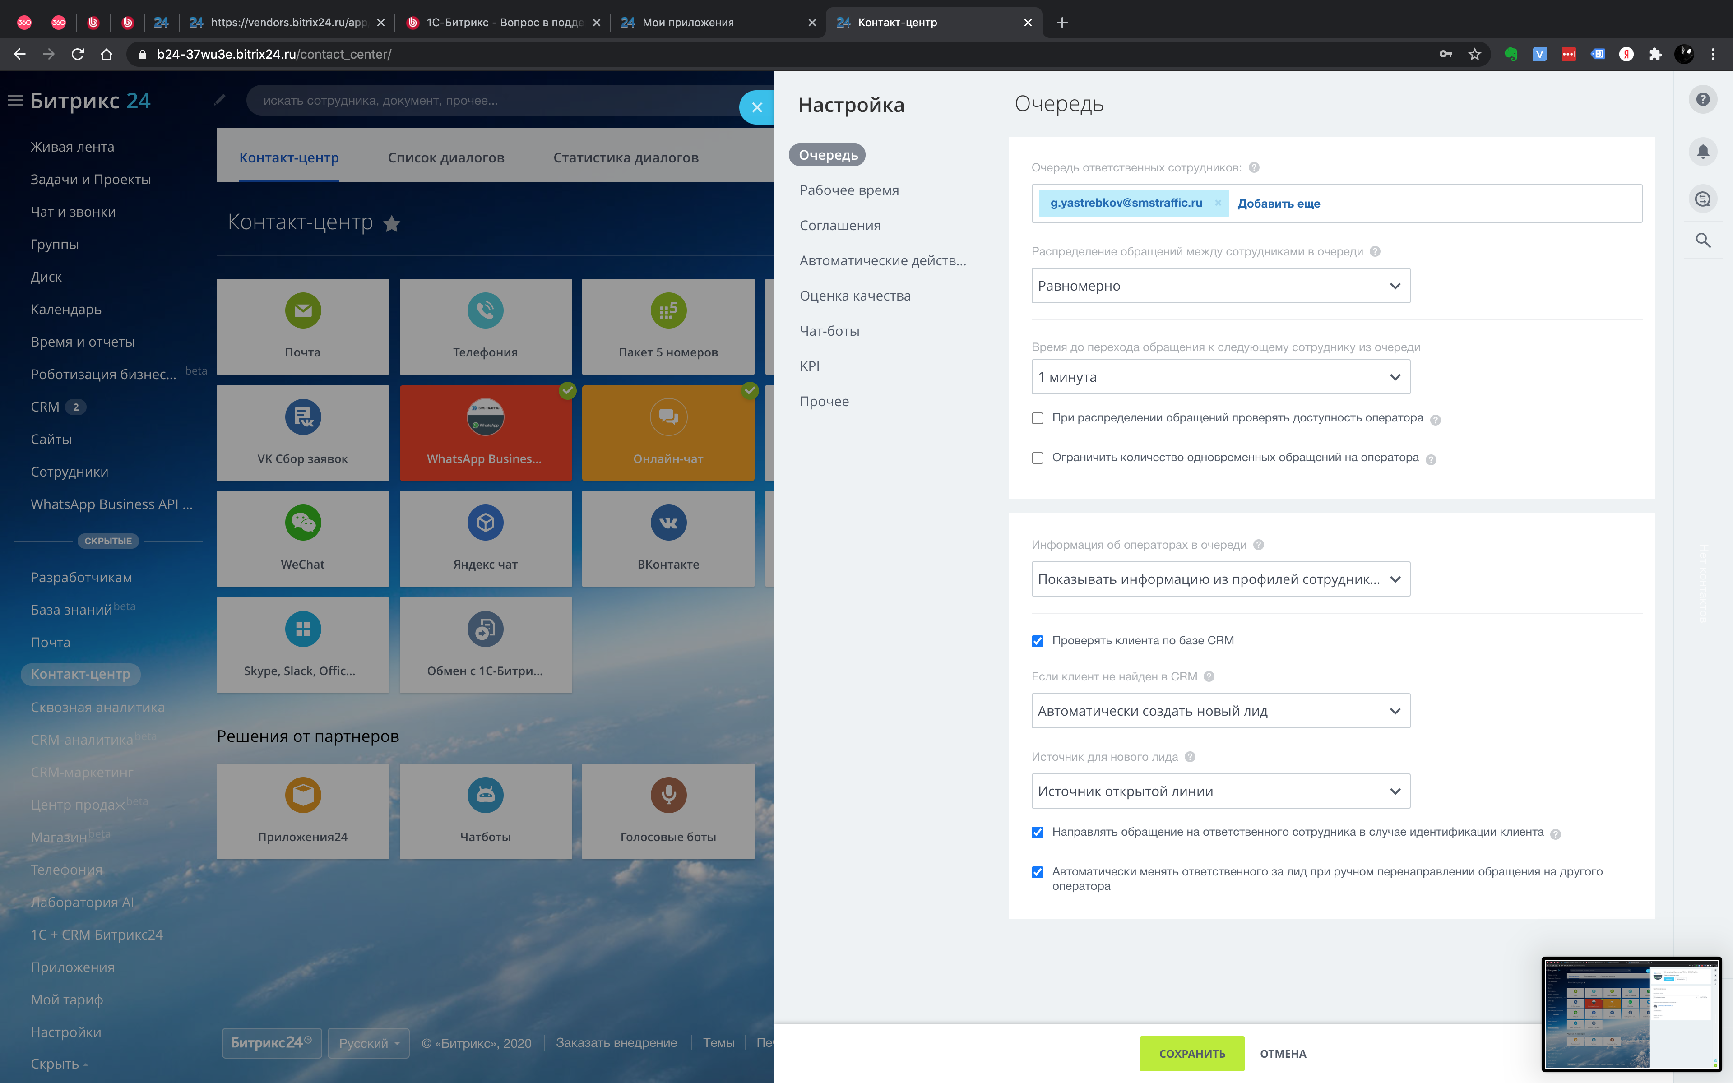Click the Telephony channel tile icon
Screen dimensions: 1733x1083
[x=485, y=311]
